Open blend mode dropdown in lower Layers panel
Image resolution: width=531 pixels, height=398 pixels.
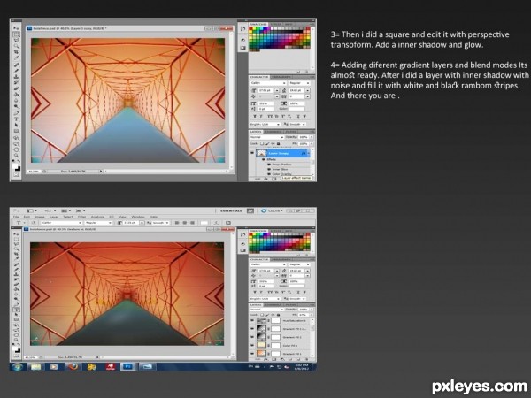click(x=267, y=310)
